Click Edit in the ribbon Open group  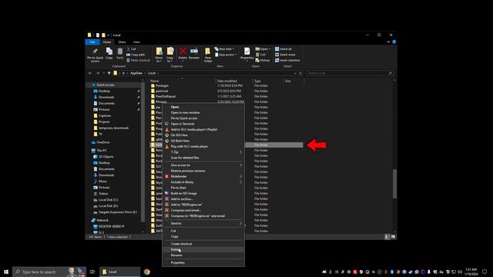tap(260, 55)
